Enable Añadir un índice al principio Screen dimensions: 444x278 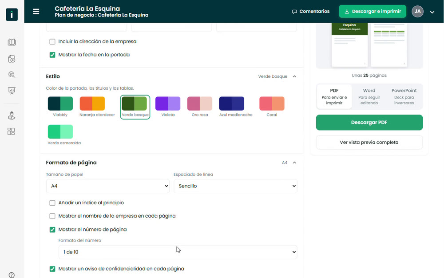[x=52, y=203]
